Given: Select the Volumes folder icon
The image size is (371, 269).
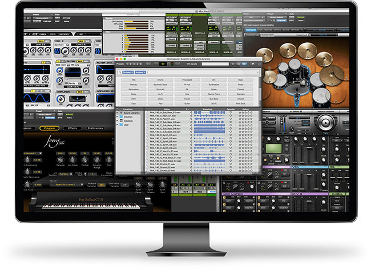Looking at the screenshot, I should 121,117.
